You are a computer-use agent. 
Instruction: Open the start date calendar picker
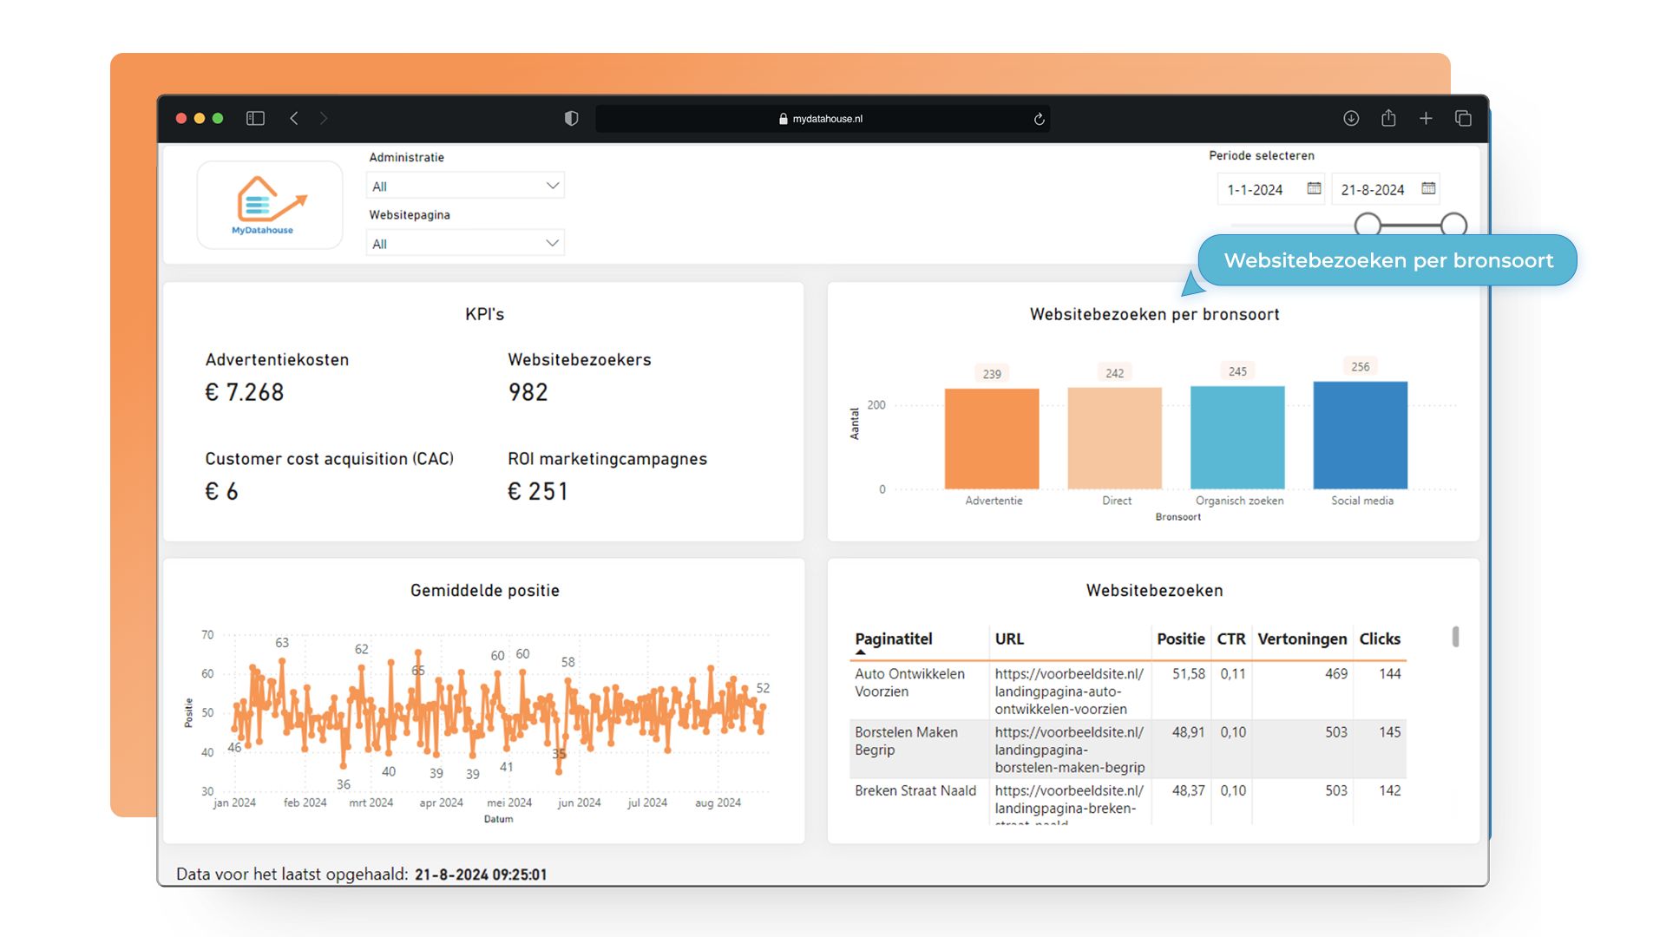tap(1314, 188)
